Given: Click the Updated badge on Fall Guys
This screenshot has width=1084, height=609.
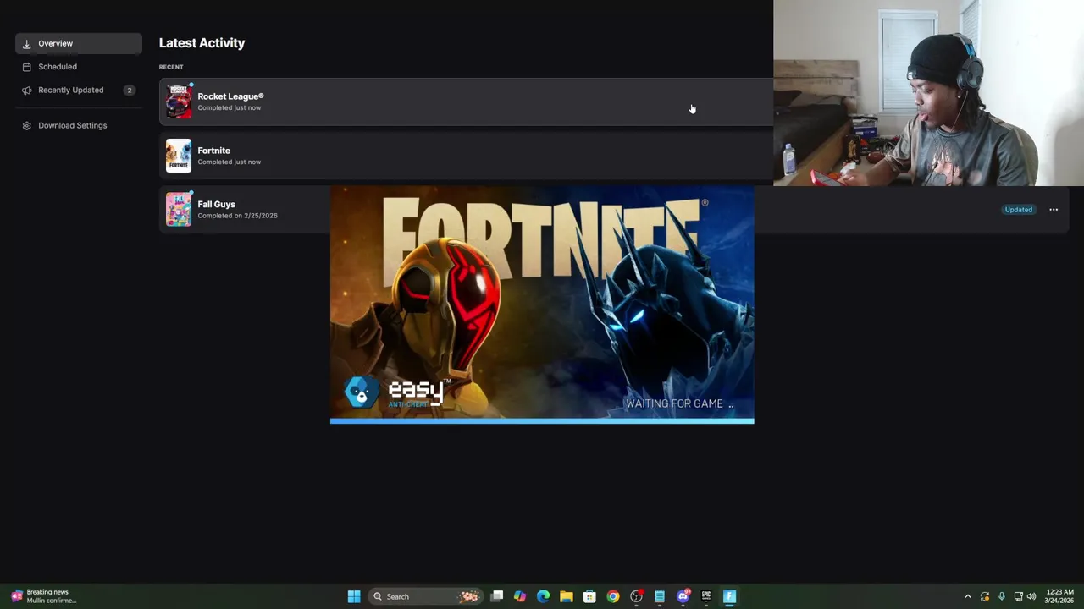Looking at the screenshot, I should (x=1019, y=210).
